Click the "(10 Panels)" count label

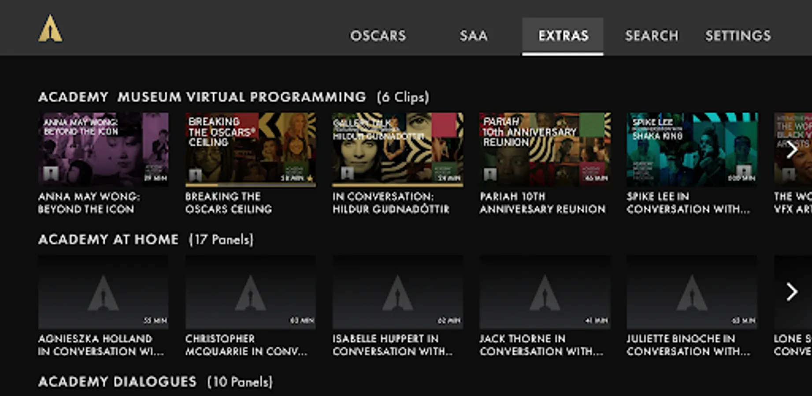240,382
